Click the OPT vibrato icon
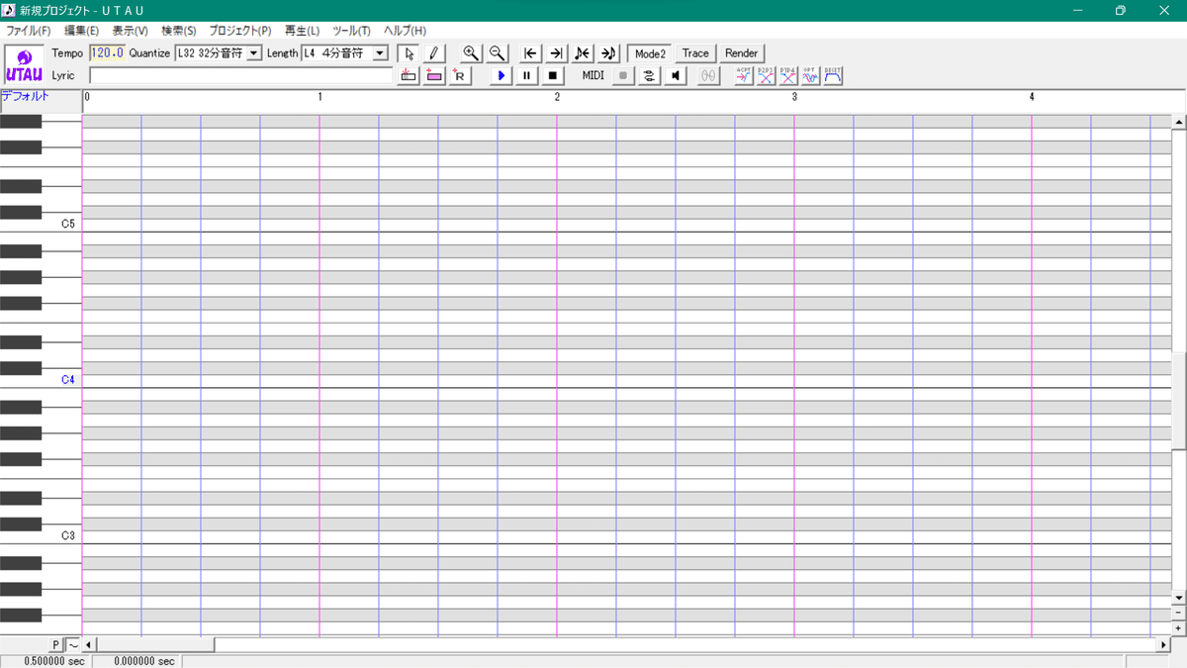 (810, 75)
